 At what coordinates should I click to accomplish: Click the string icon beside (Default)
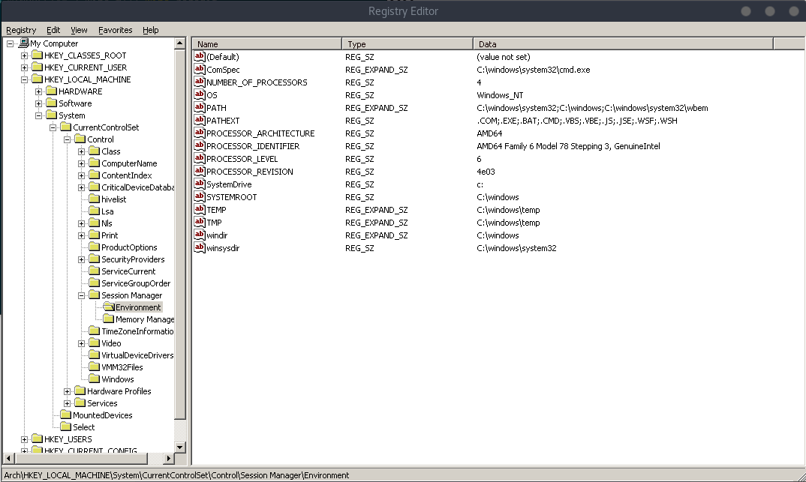coord(200,56)
